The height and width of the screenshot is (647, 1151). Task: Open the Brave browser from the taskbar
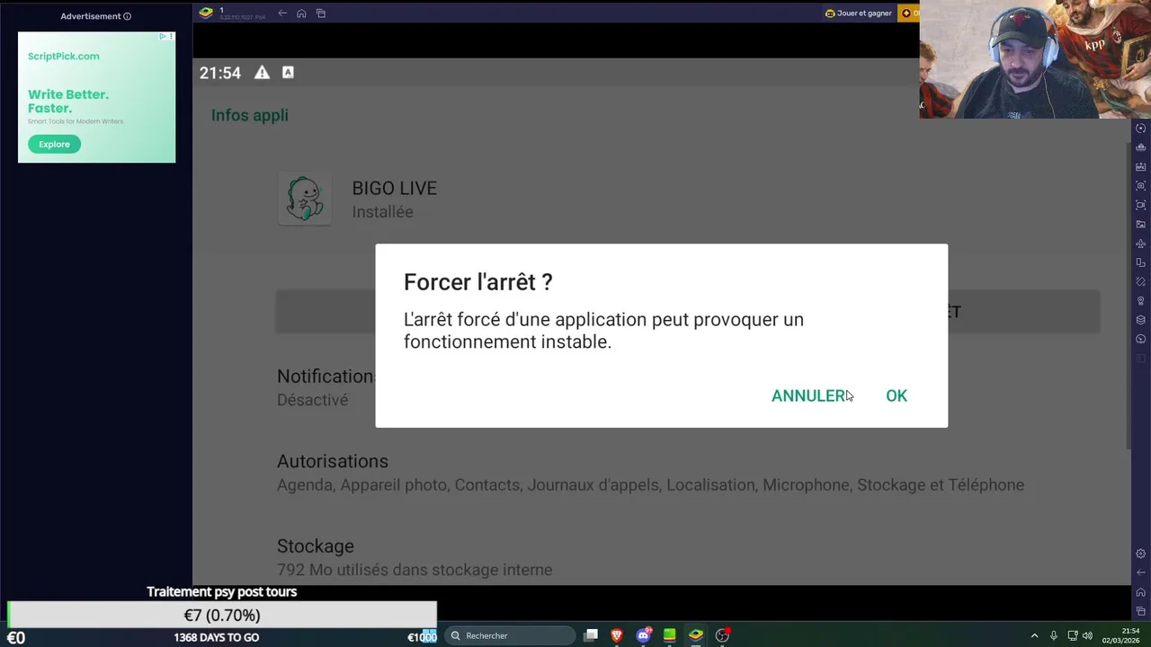[617, 635]
